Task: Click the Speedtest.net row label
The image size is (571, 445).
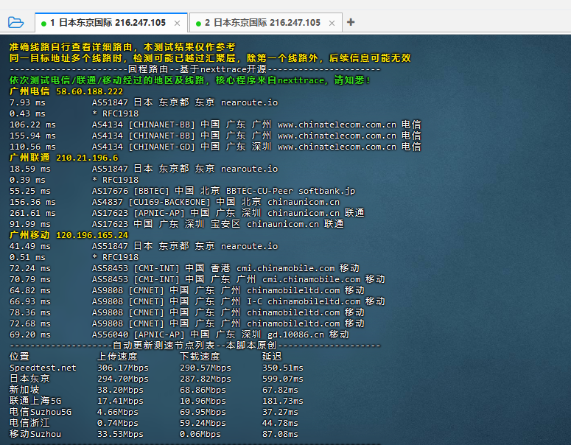Action: 43,368
